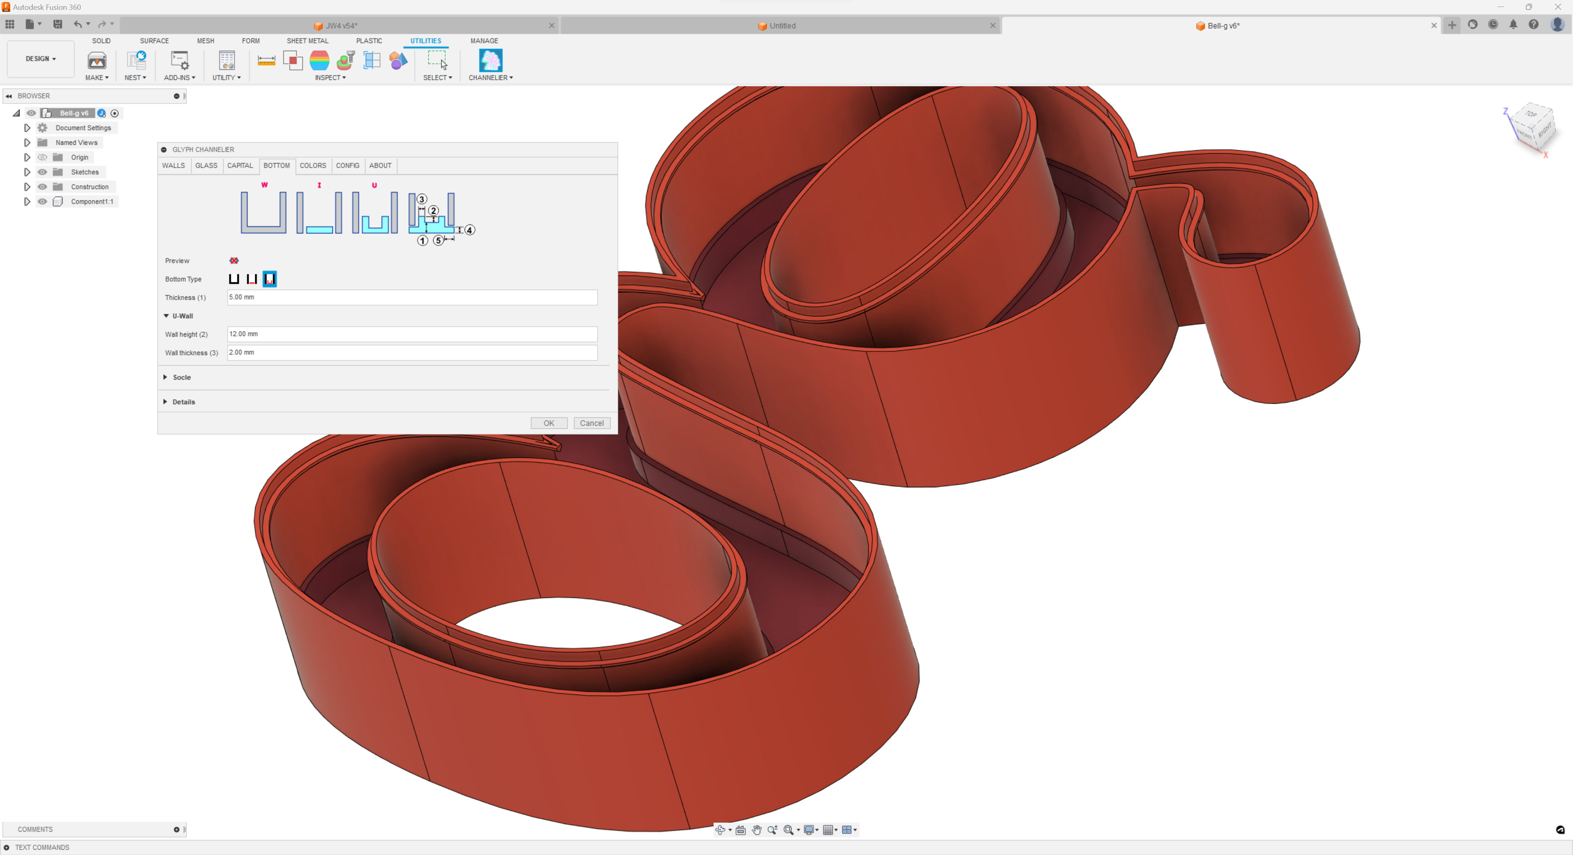The image size is (1573, 855).
Task: Toggle visibility of Sketches folder
Action: (42, 172)
